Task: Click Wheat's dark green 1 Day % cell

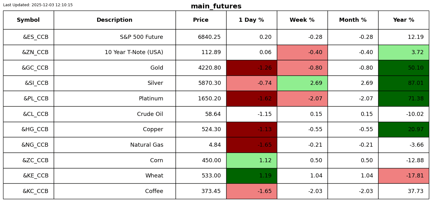Action: [251, 176]
